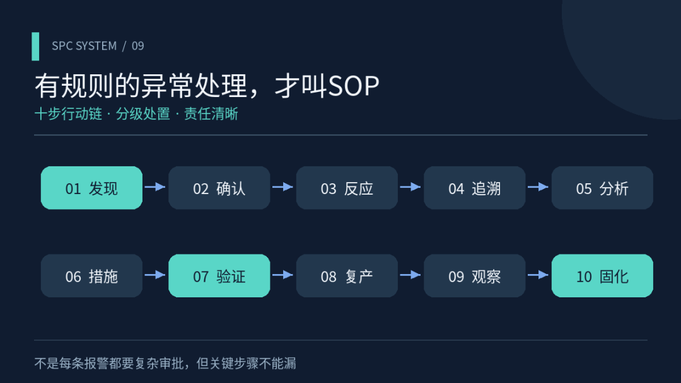This screenshot has height=383, width=681.
Task: Click the 09 观察 step box
Action: (x=475, y=276)
